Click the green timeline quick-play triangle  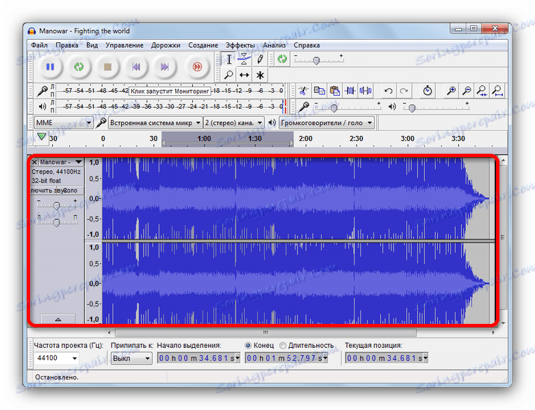[42, 137]
